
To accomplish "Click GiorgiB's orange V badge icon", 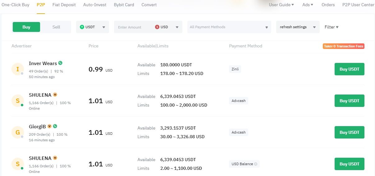I will (x=49, y=126).
